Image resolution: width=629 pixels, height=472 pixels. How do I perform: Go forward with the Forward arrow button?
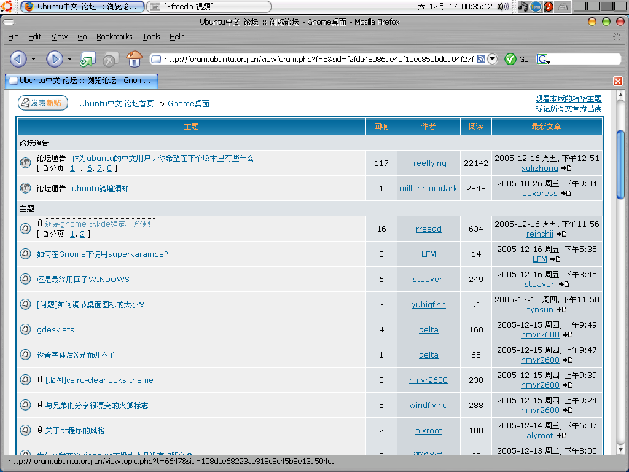[x=55, y=59]
